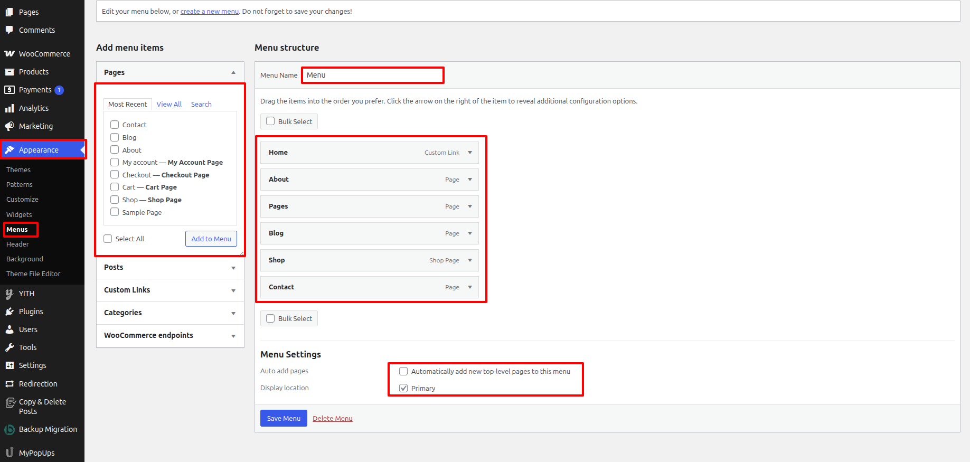This screenshot has height=462, width=970.
Task: Open the WooCommerce icon in sidebar
Action: point(10,54)
